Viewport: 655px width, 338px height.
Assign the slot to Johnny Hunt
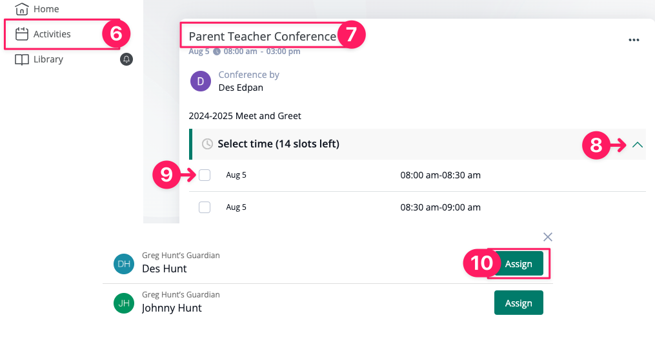[518, 303]
